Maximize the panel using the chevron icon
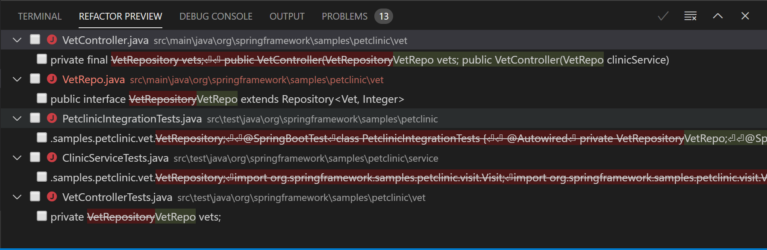This screenshot has height=250, width=767. click(717, 16)
